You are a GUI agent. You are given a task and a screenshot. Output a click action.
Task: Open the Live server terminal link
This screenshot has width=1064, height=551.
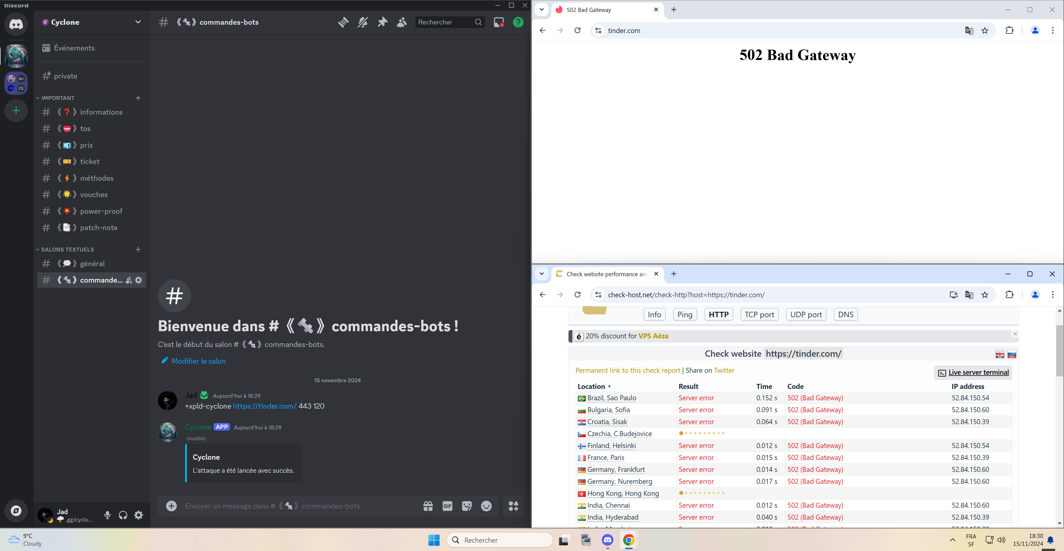(978, 373)
